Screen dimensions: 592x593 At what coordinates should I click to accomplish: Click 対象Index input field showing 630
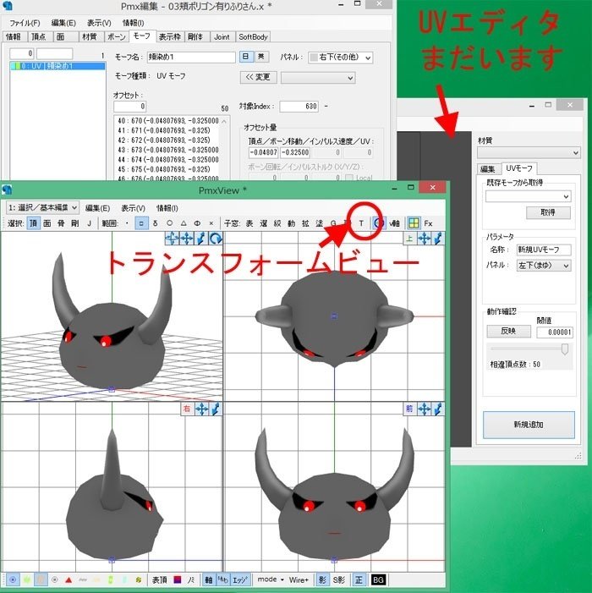299,107
